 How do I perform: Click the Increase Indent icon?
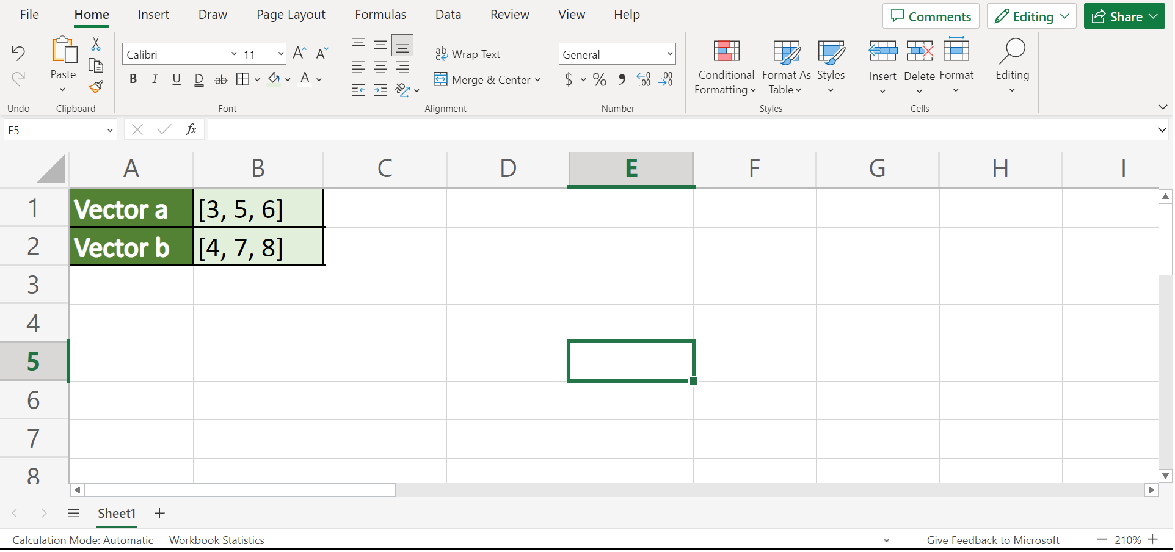point(380,90)
